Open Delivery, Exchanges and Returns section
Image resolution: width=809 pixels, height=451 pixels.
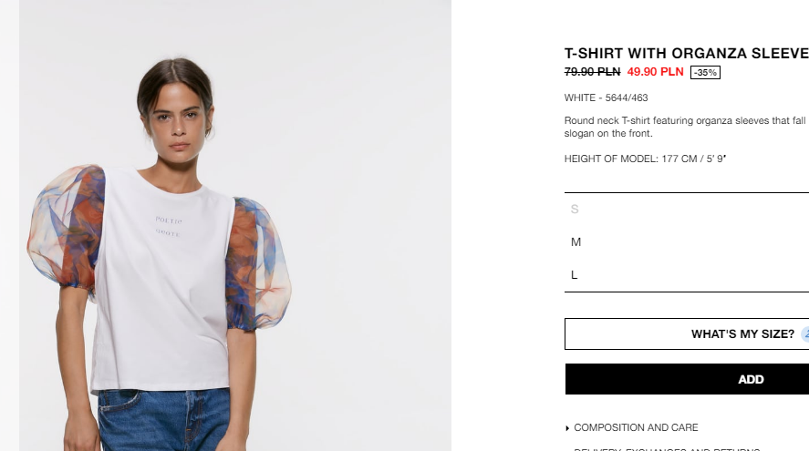tap(667, 449)
